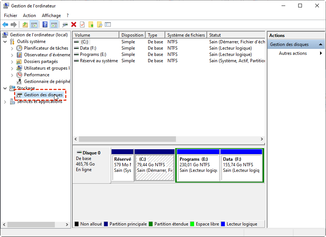Click the Espace libre green color legend swatch

[x=192, y=224]
